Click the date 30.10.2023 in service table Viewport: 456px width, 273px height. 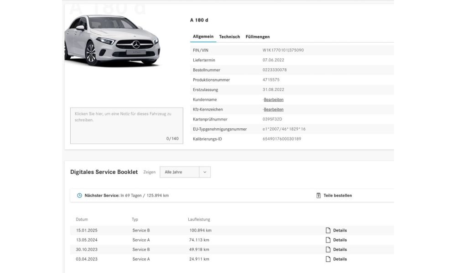(87, 249)
